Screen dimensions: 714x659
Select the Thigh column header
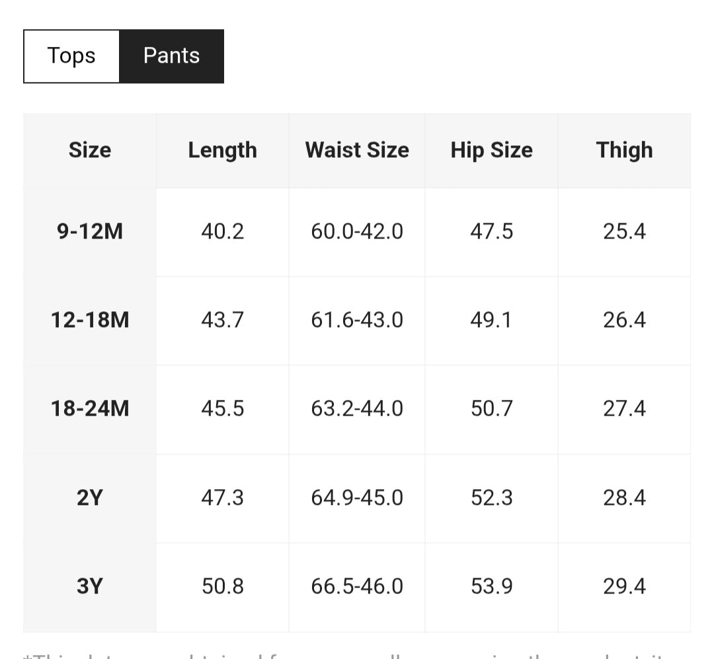(x=624, y=150)
